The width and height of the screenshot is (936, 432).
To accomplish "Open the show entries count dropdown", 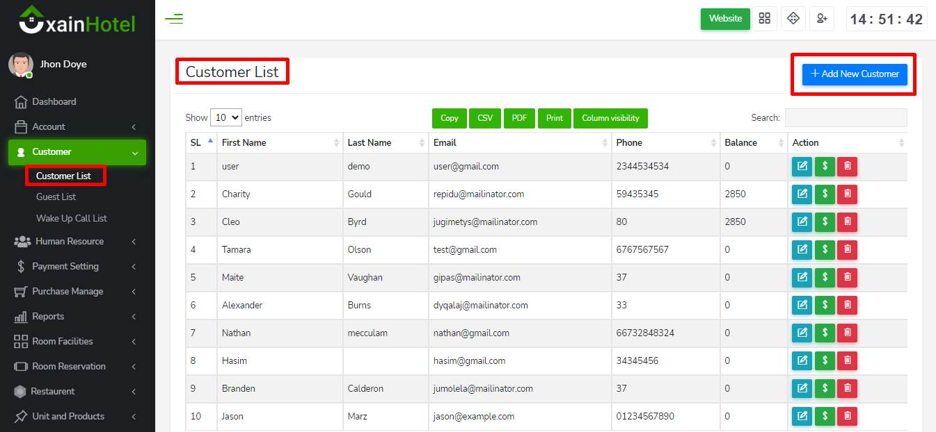I will coord(226,118).
